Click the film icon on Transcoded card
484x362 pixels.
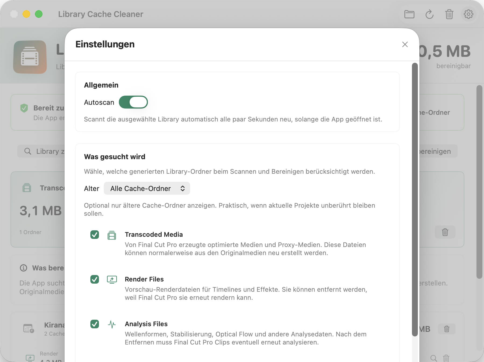27,188
